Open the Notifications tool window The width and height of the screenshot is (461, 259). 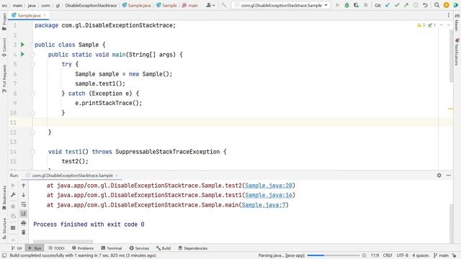pos(457,52)
